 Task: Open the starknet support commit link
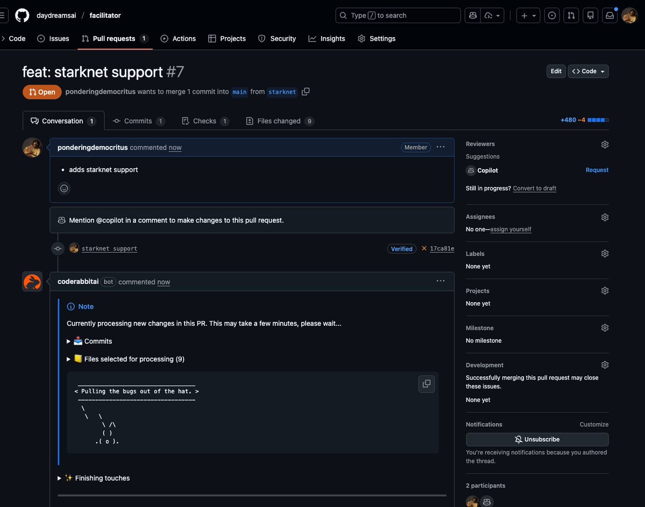109,248
